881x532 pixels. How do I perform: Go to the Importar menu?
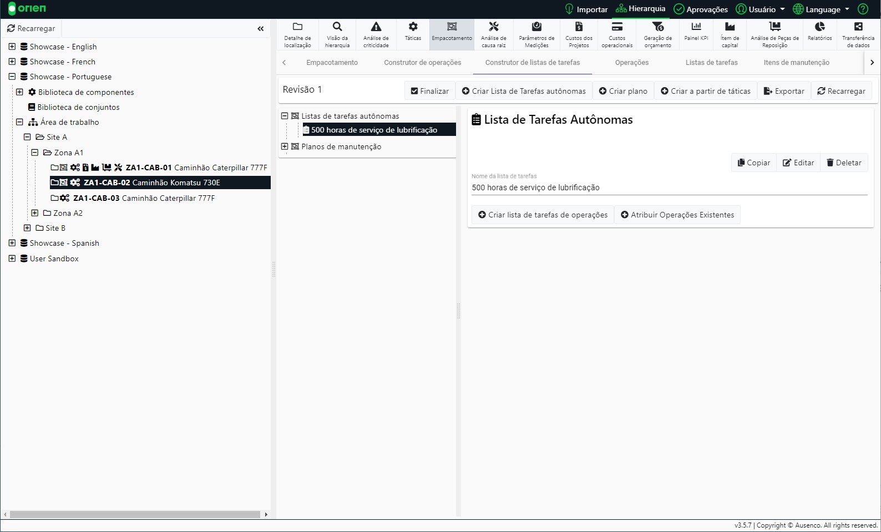click(x=586, y=9)
